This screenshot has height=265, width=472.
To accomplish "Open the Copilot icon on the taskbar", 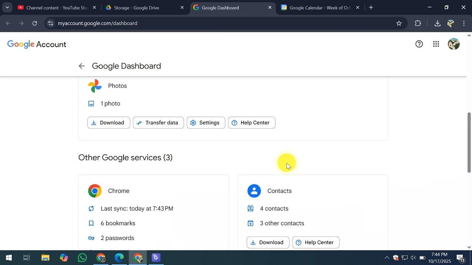I will point(64,258).
